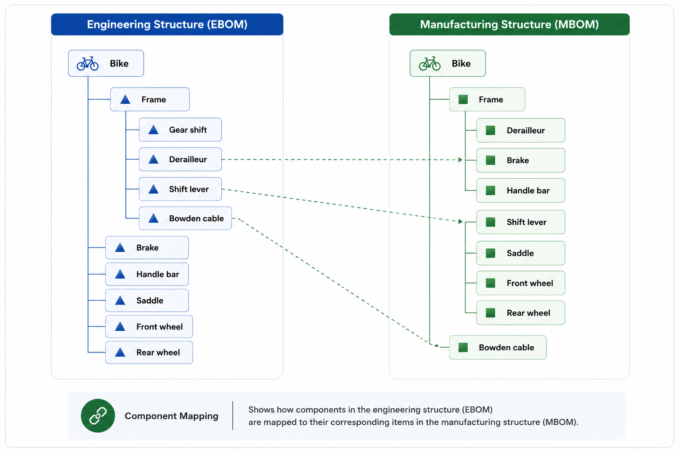Click the green bicycle icon in MBOM Bike

point(430,63)
